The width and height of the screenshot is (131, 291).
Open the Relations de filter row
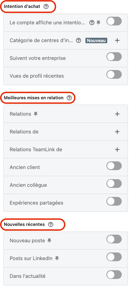tap(65, 132)
